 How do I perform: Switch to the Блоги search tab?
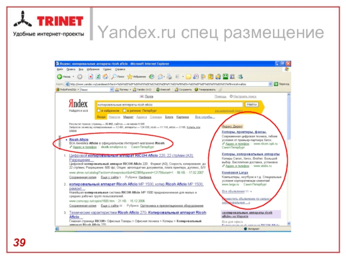pyautogui.click(x=169, y=117)
